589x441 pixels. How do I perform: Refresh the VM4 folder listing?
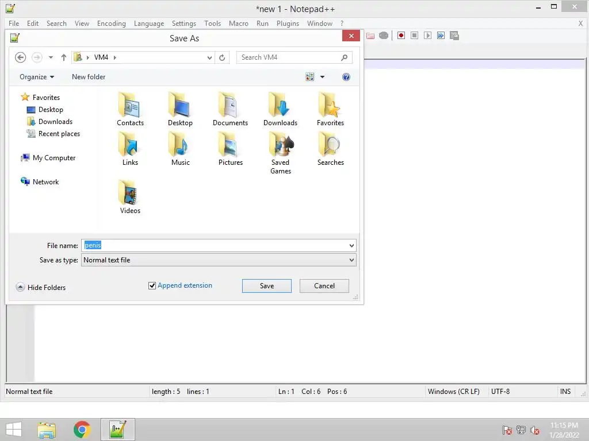pyautogui.click(x=222, y=57)
